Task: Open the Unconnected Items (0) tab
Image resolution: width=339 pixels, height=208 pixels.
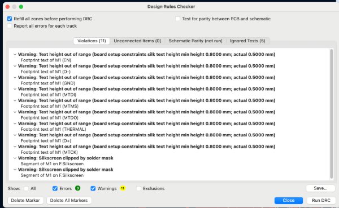Action: point(137,41)
